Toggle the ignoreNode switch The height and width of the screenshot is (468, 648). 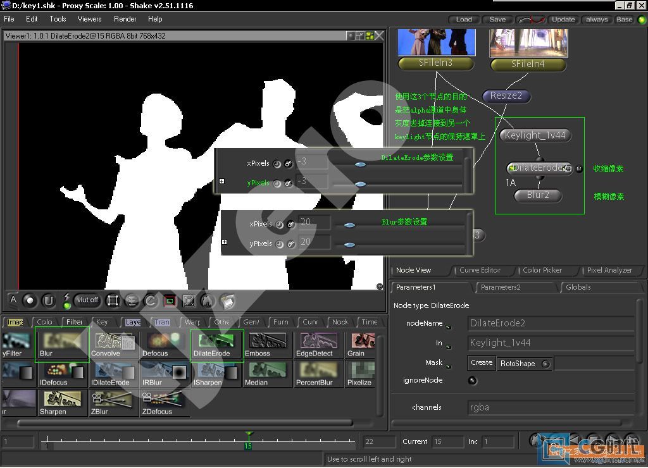point(472,381)
